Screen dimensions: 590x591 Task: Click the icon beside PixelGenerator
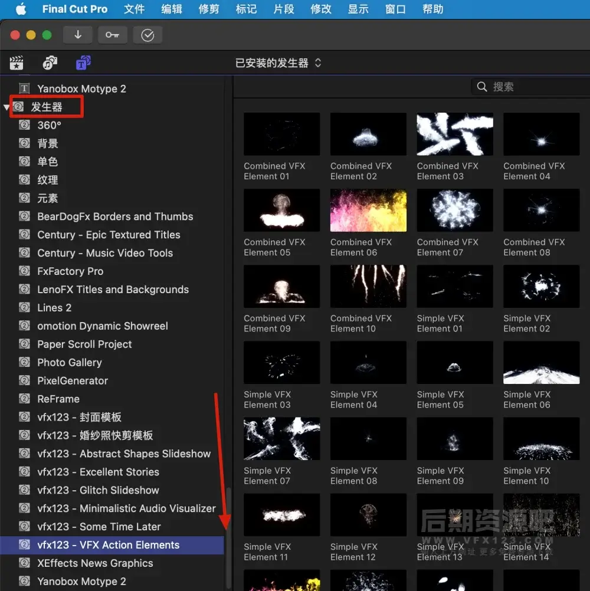pos(25,380)
